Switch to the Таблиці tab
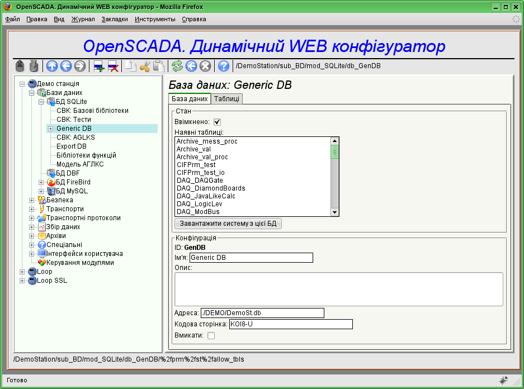The image size is (524, 389). (x=226, y=99)
